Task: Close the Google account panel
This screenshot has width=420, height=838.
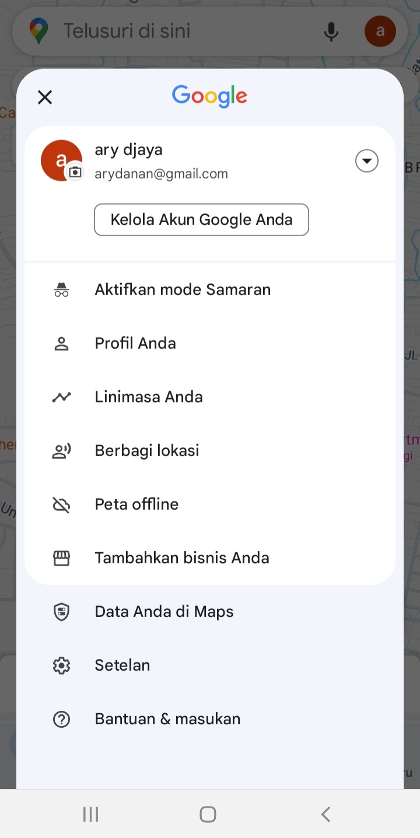Action: coord(45,97)
